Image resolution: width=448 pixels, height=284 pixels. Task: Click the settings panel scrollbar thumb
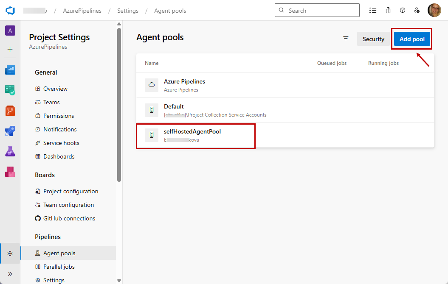[119, 104]
